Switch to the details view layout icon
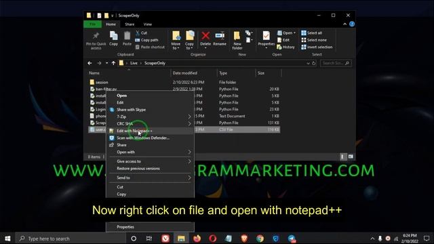The height and width of the screenshot is (244, 434). 342,157
